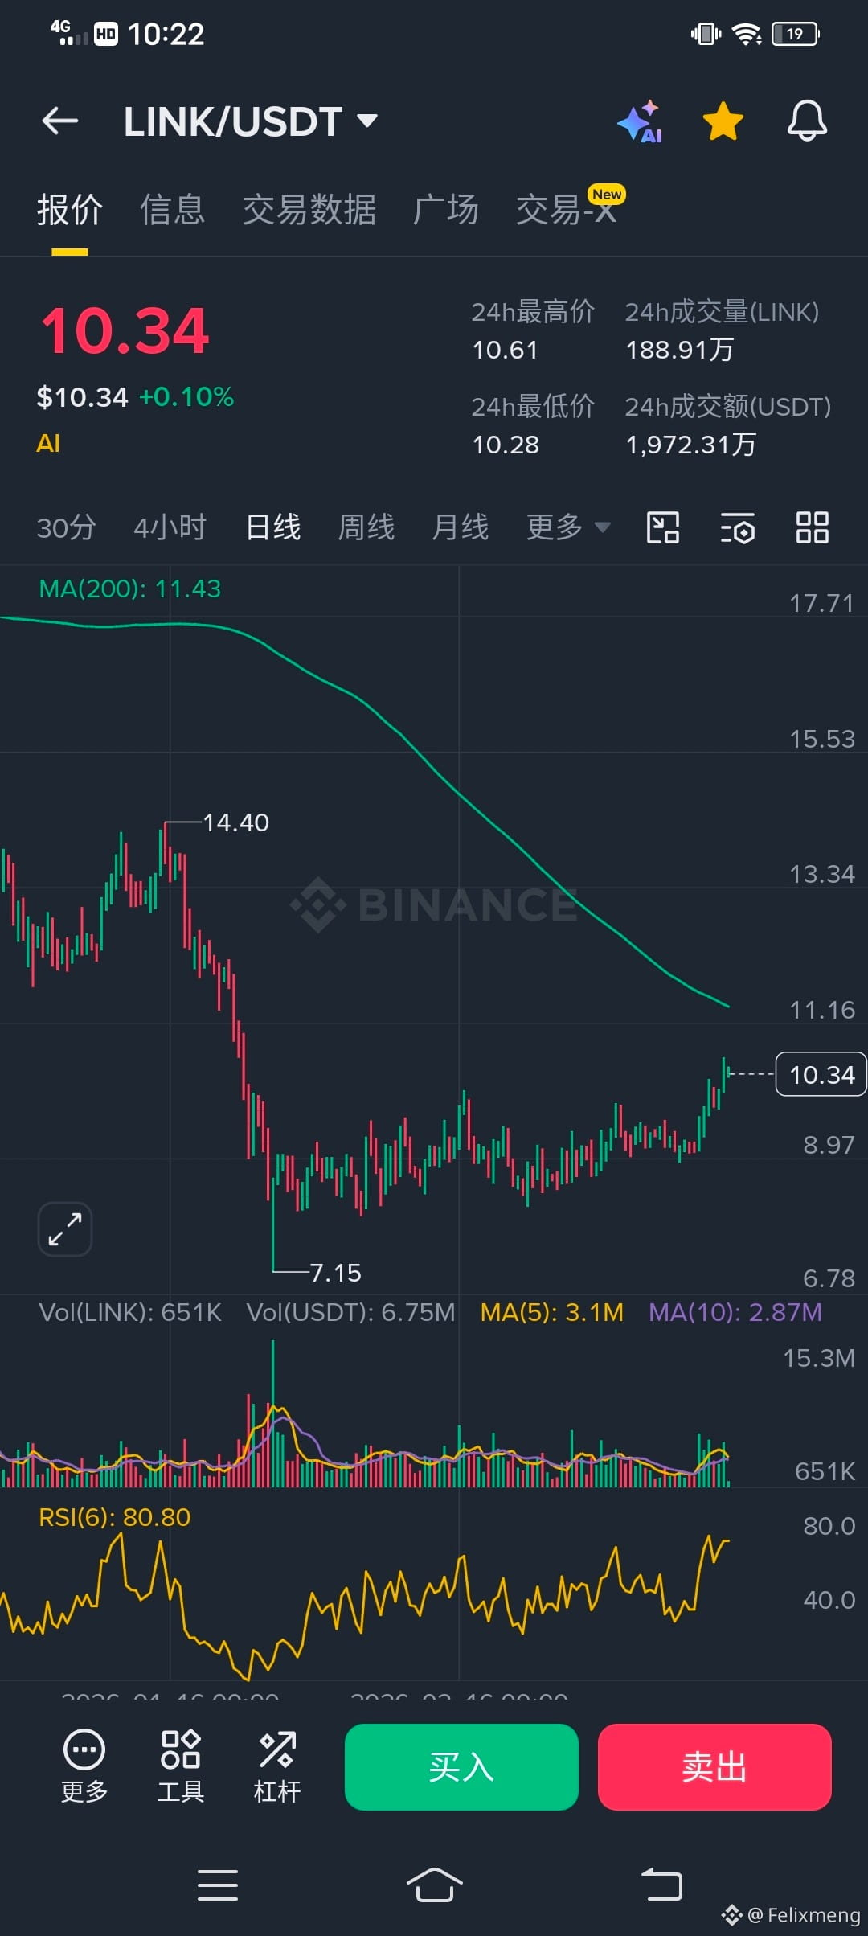Tap the MA(10): 2.87M volume label
The width and height of the screenshot is (868, 1936).
[x=735, y=1312]
